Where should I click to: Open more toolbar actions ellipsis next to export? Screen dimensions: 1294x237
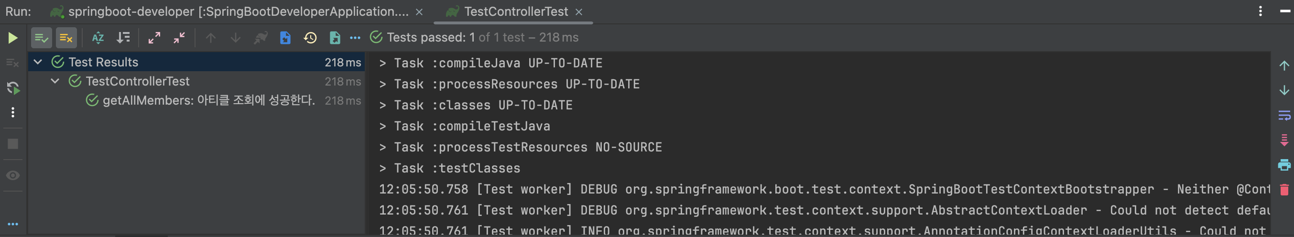click(355, 38)
